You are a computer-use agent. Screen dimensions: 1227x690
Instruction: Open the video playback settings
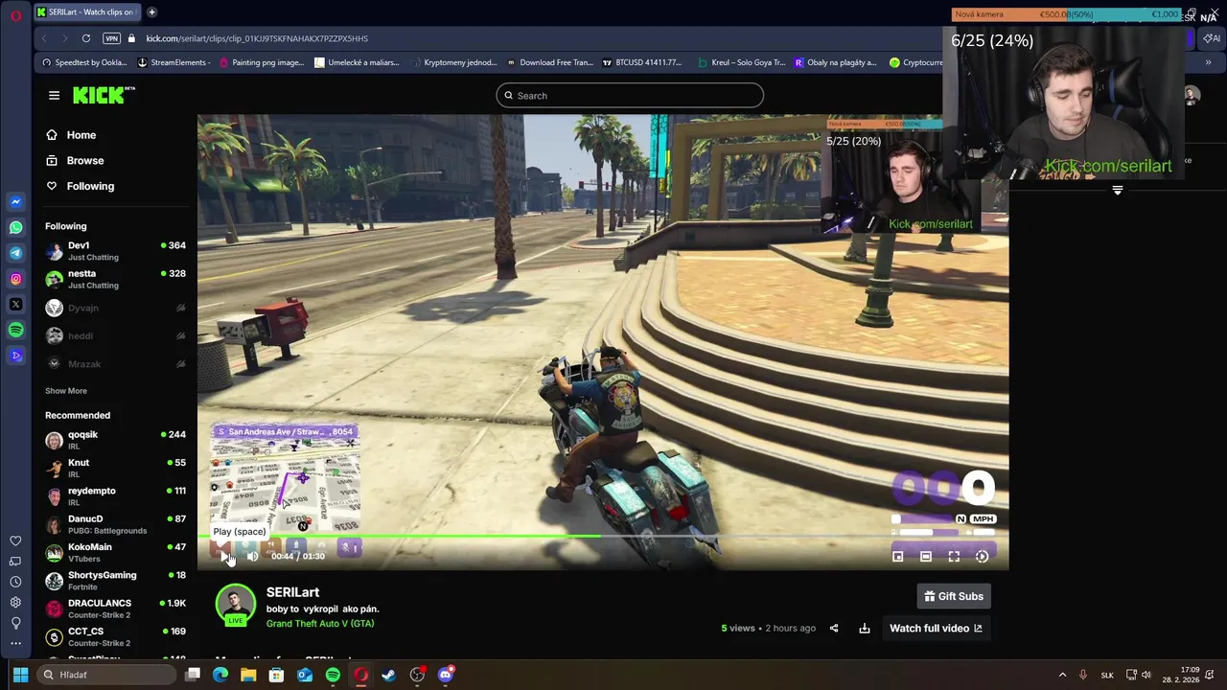point(982,556)
